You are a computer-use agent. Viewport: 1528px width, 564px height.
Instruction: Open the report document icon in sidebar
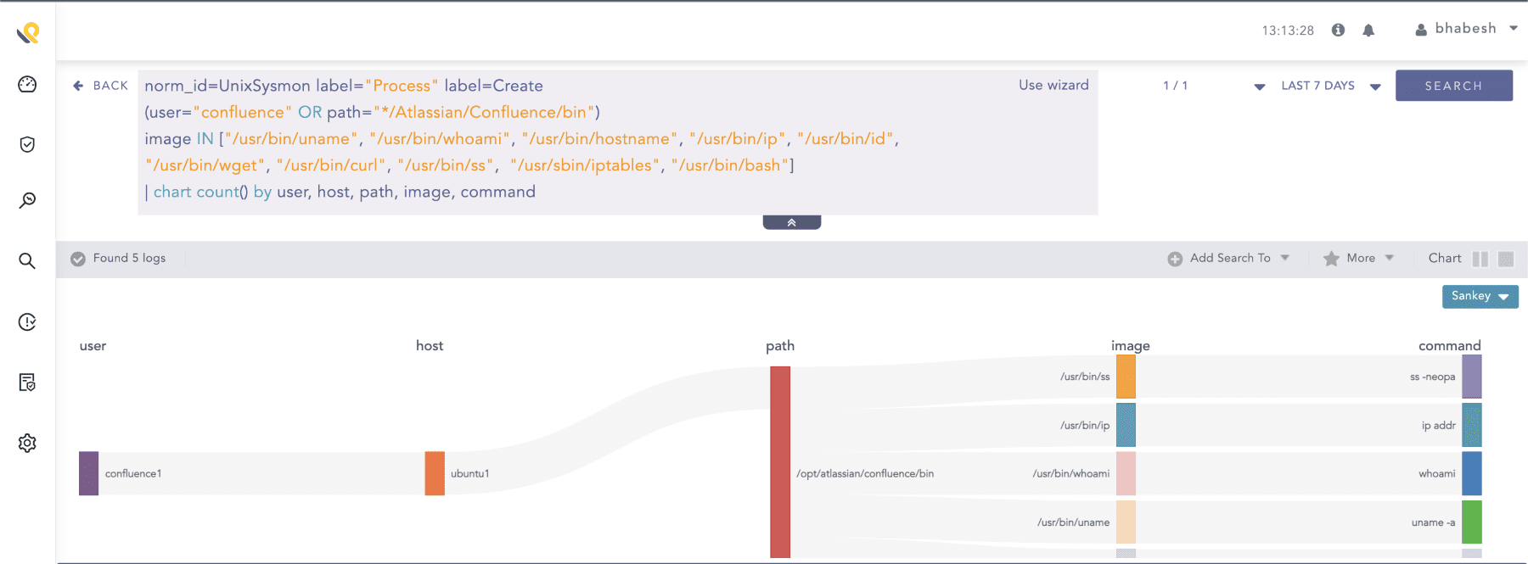pos(27,383)
